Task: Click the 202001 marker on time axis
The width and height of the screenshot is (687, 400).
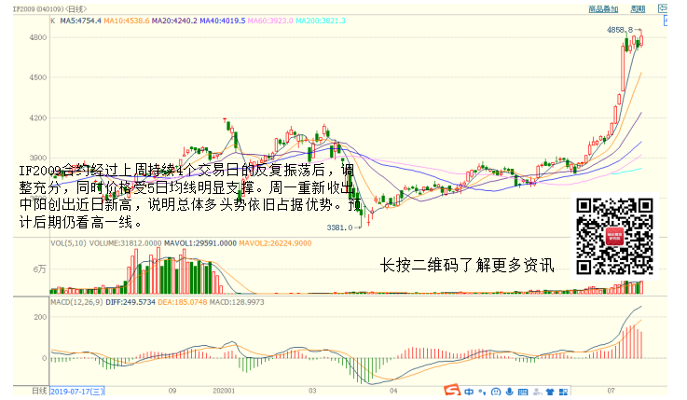Action: coord(224,392)
